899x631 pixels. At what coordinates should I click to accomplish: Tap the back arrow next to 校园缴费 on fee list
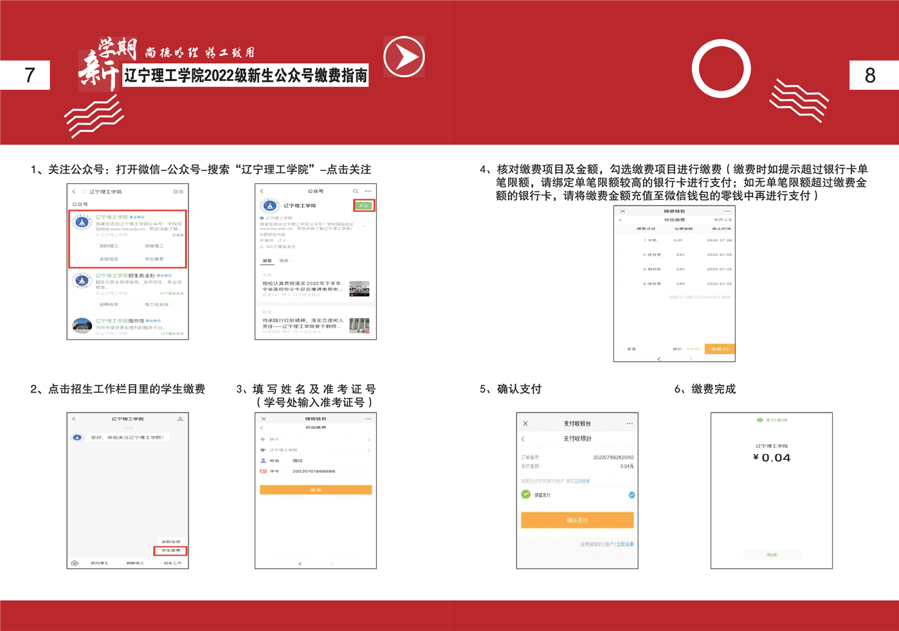point(621,220)
